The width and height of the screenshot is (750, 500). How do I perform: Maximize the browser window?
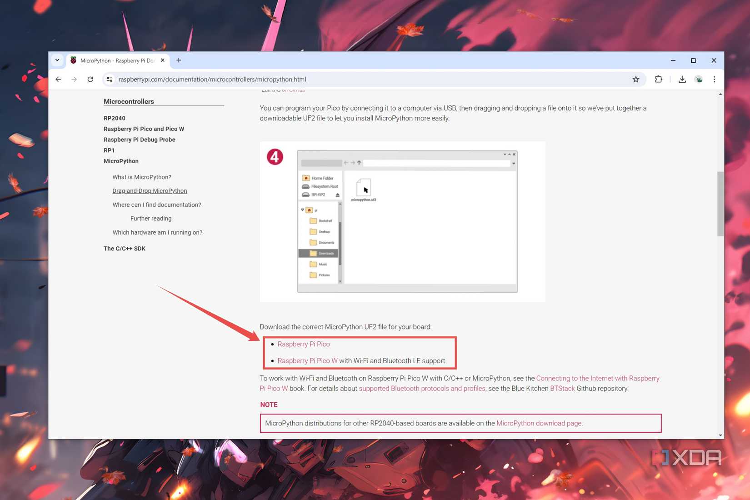coord(693,60)
